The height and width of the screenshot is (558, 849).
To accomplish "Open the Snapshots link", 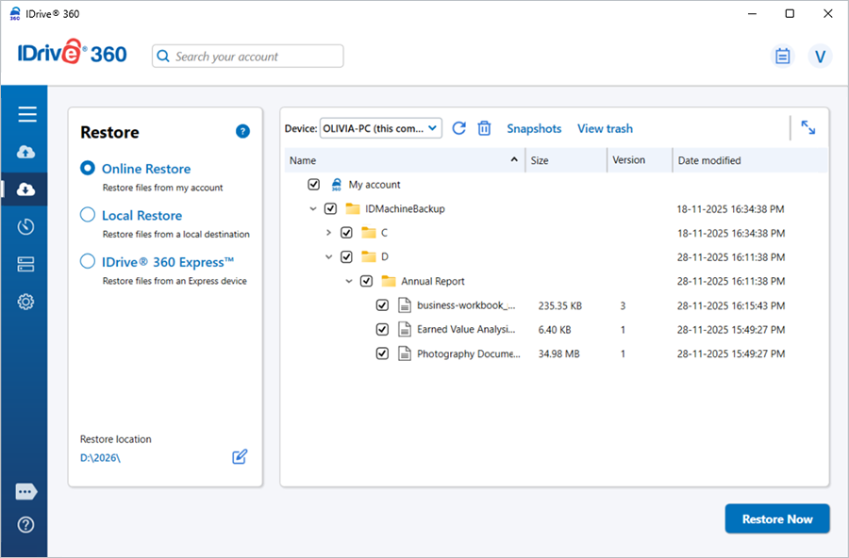I will (534, 128).
